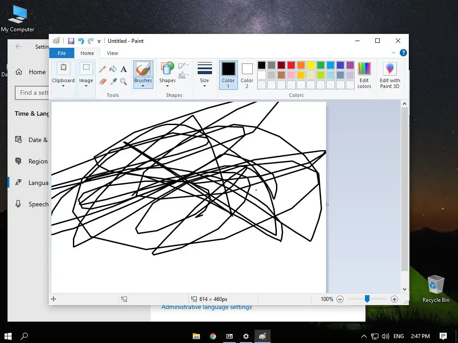Open Region in the Settings sidebar
Viewport: 458px width, 343px height.
click(x=32, y=161)
